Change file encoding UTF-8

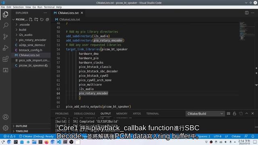point(218,136)
